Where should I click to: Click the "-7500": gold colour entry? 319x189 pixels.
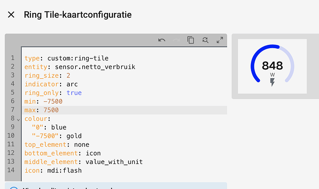click(x=57, y=136)
